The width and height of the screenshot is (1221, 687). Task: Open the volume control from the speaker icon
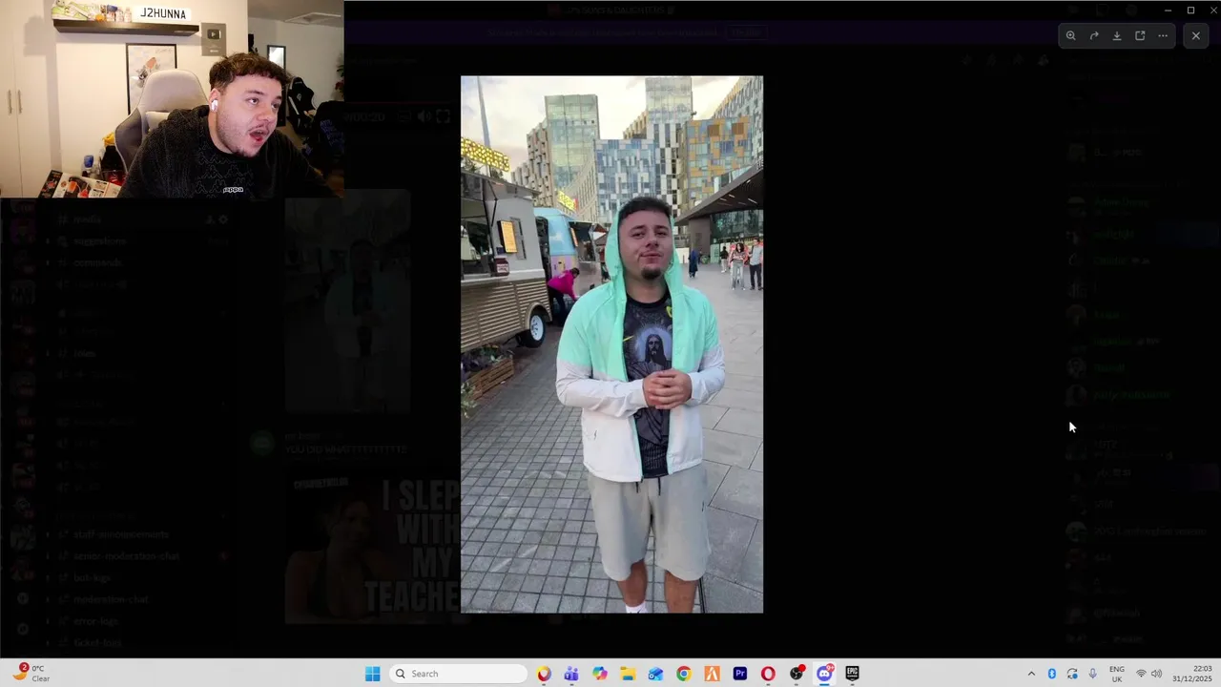tap(1157, 674)
